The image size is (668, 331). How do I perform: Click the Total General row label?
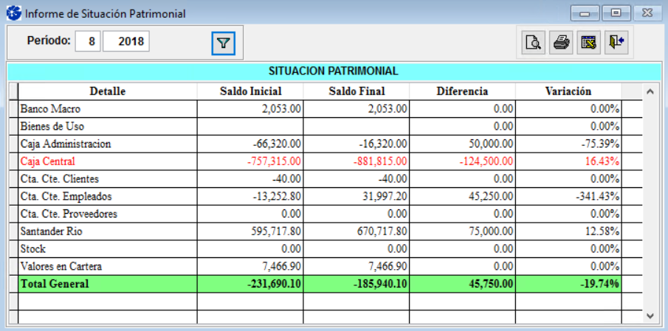pos(55,284)
